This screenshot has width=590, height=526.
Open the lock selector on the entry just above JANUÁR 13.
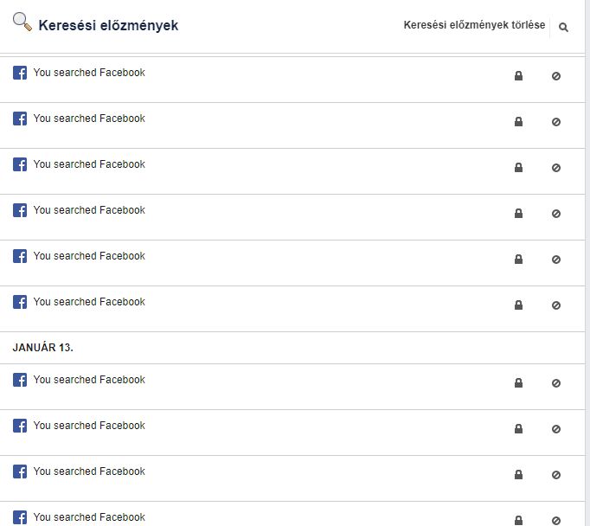coord(518,305)
